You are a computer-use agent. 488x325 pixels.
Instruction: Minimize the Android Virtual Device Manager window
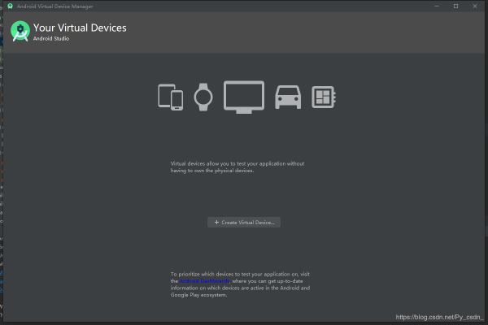point(437,6)
